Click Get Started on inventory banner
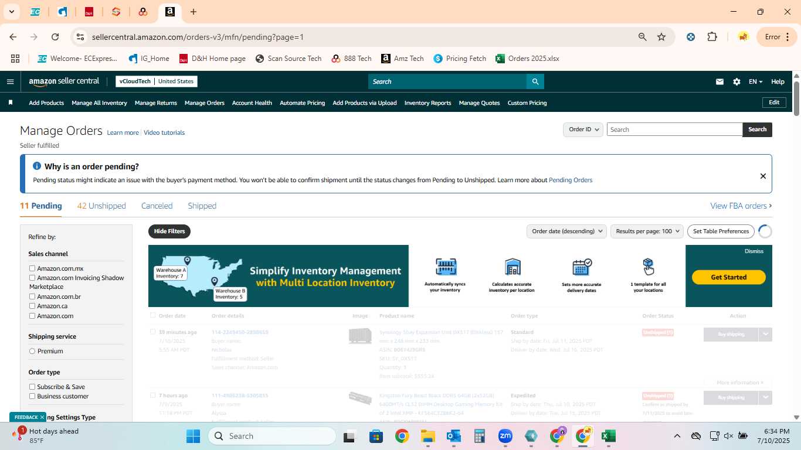 729,277
